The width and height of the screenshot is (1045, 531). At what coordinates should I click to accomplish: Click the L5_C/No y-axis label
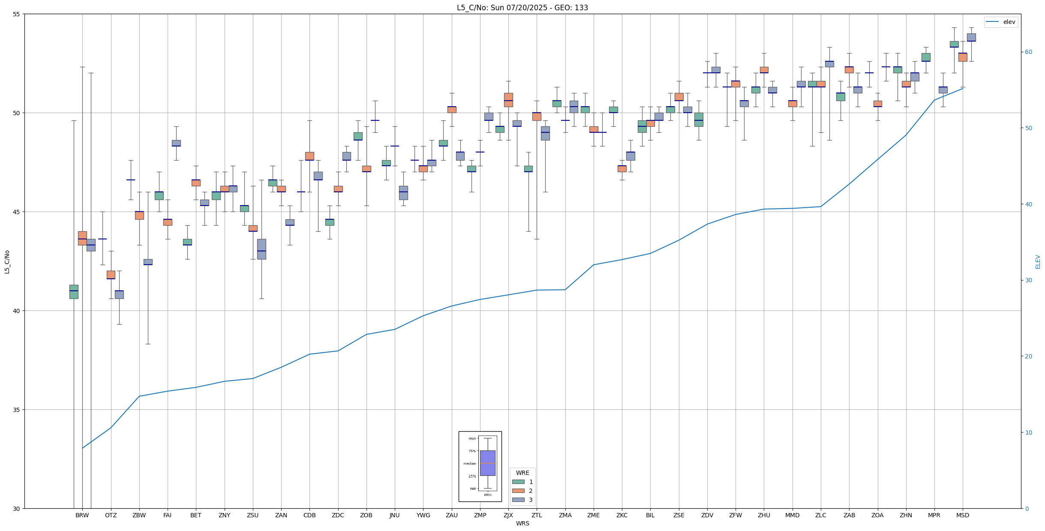pos(7,262)
